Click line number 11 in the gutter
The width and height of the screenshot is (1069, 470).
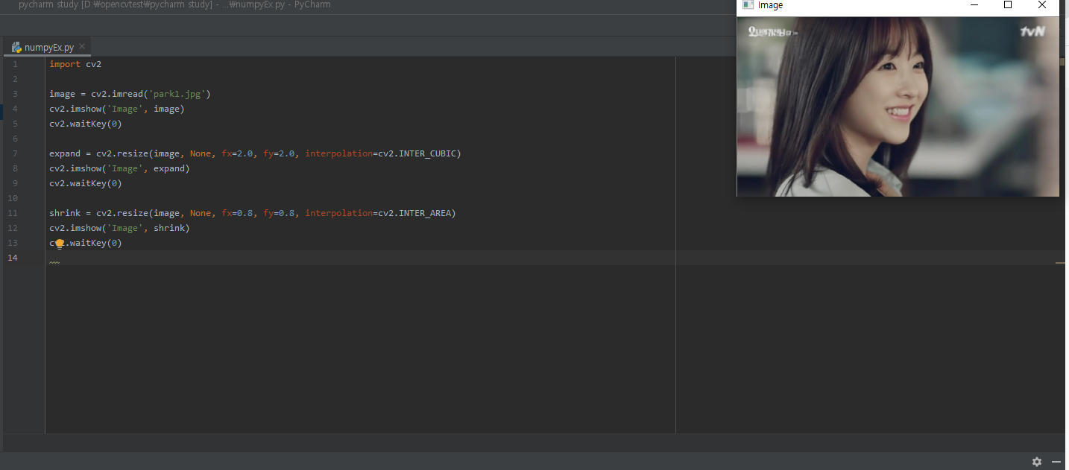click(13, 213)
